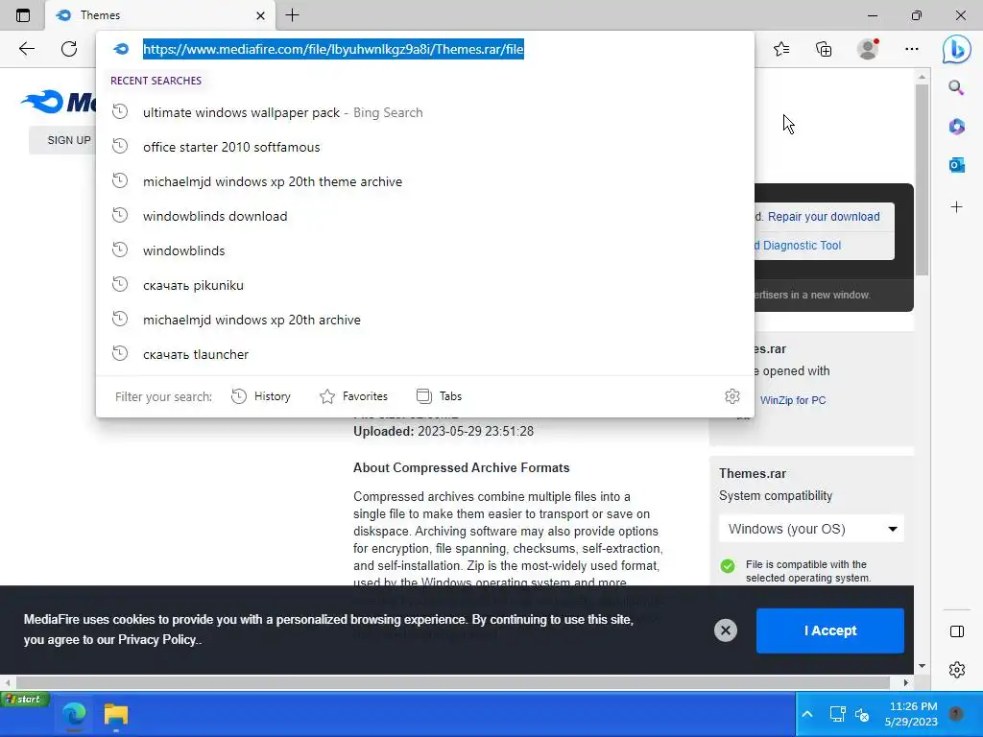Filter search by Tabs

click(439, 396)
